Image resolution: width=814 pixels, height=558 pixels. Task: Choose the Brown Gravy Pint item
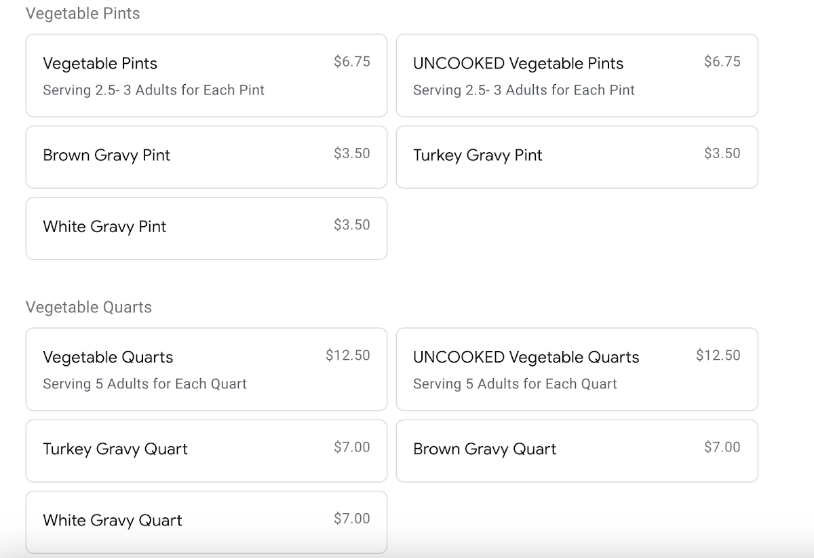click(206, 157)
